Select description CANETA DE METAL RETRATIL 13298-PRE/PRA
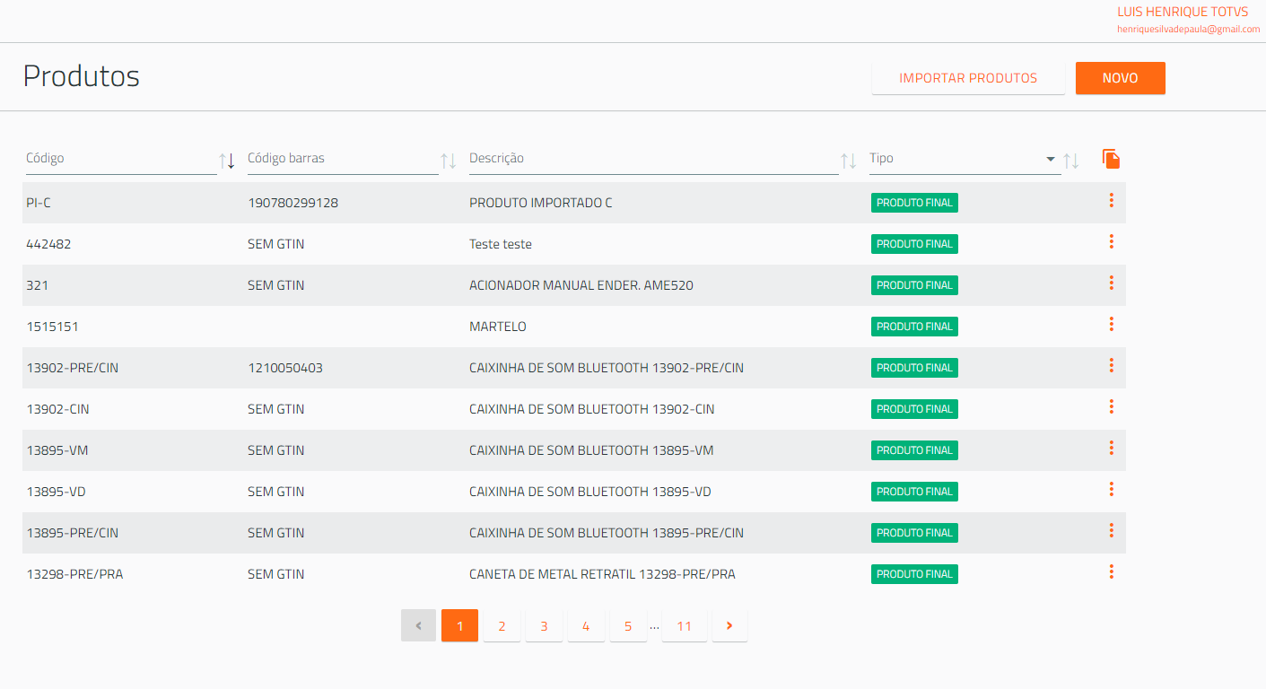The width and height of the screenshot is (1266, 689). click(602, 574)
